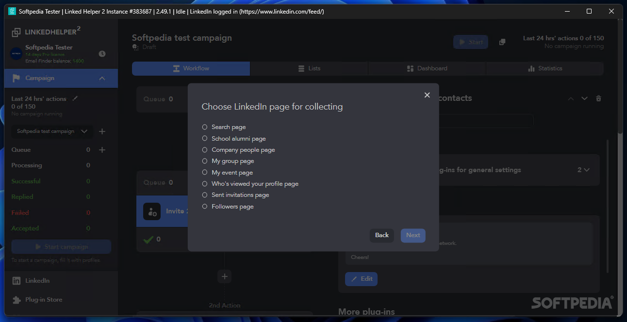This screenshot has height=322, width=627.
Task: Open the Lists tab
Action: click(x=309, y=68)
